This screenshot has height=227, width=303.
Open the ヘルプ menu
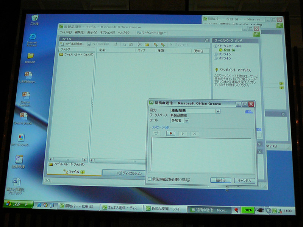123,33
